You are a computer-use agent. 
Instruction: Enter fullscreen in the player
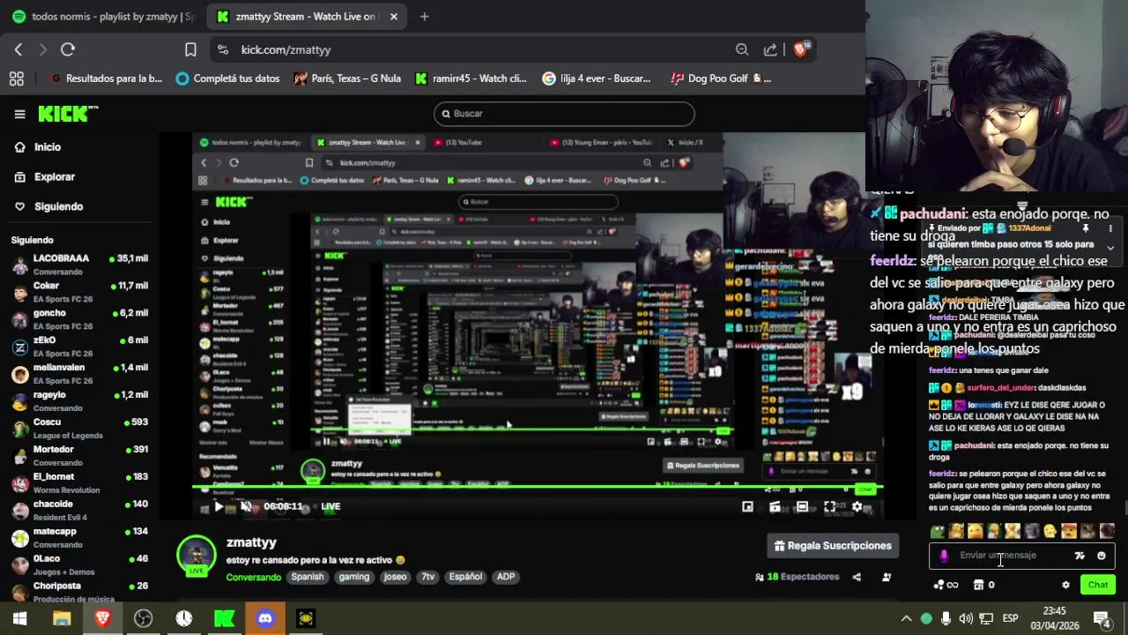click(x=829, y=506)
